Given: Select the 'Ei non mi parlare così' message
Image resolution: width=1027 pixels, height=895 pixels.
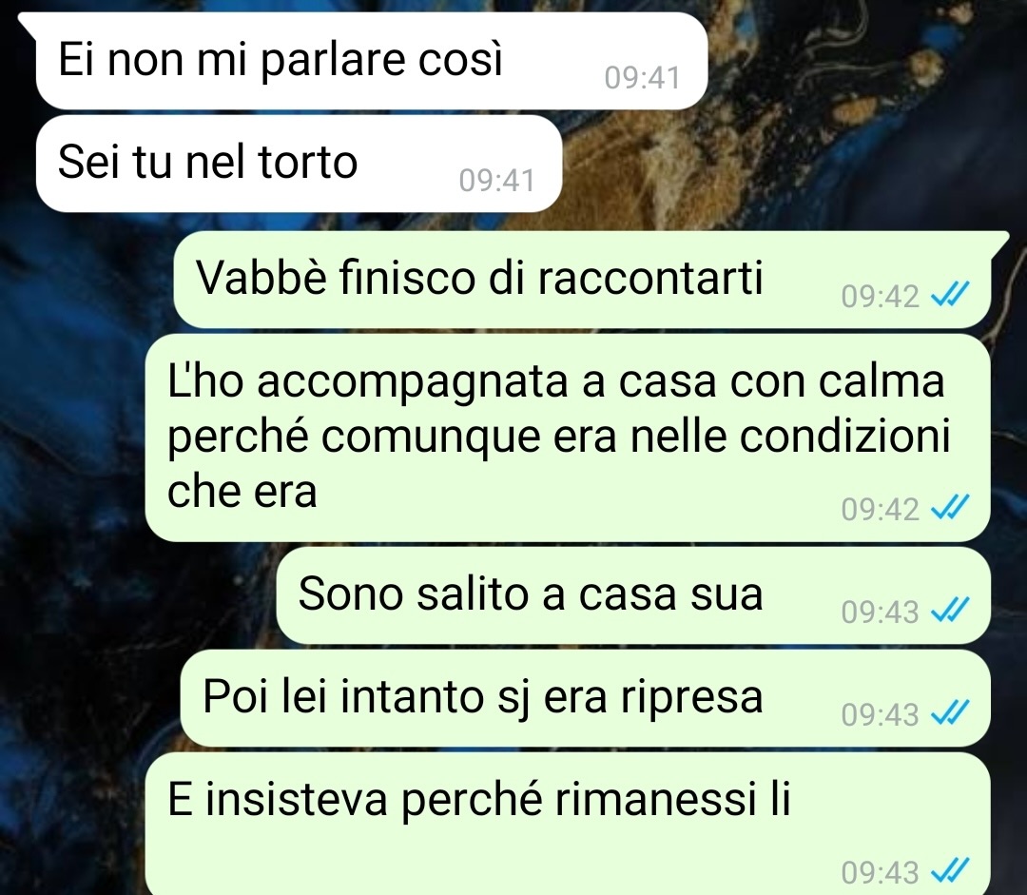Looking at the screenshot, I should point(372,60).
